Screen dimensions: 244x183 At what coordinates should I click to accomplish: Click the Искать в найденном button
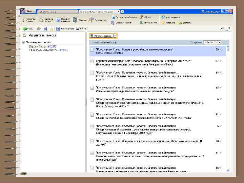pyautogui.click(x=101, y=36)
